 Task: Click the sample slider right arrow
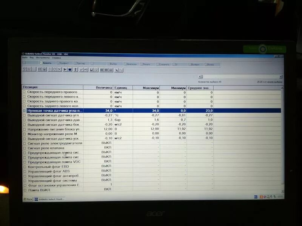pos(281,77)
